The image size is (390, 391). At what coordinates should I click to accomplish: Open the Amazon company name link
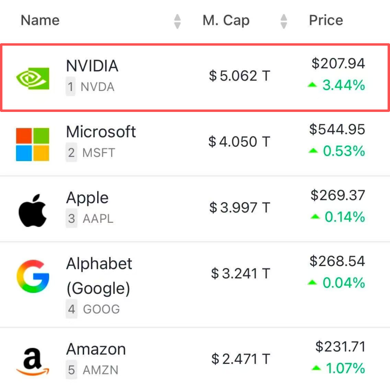pyautogui.click(x=96, y=349)
